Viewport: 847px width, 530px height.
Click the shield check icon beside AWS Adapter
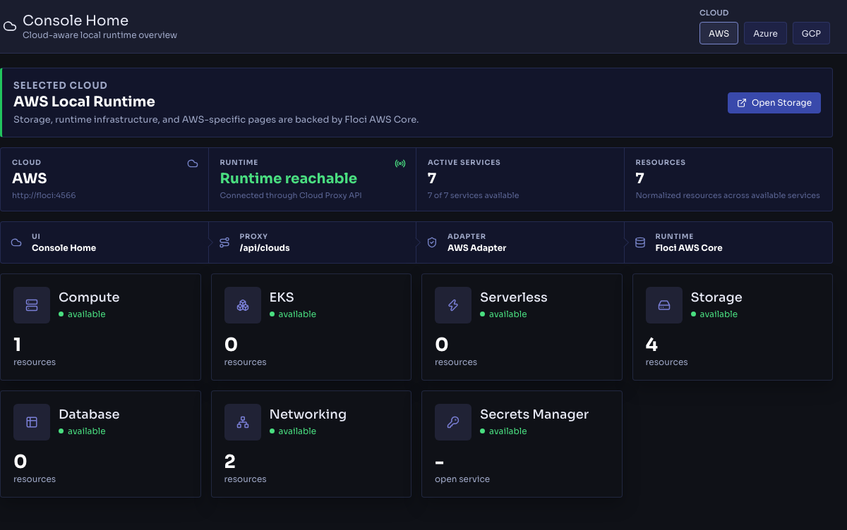click(432, 242)
